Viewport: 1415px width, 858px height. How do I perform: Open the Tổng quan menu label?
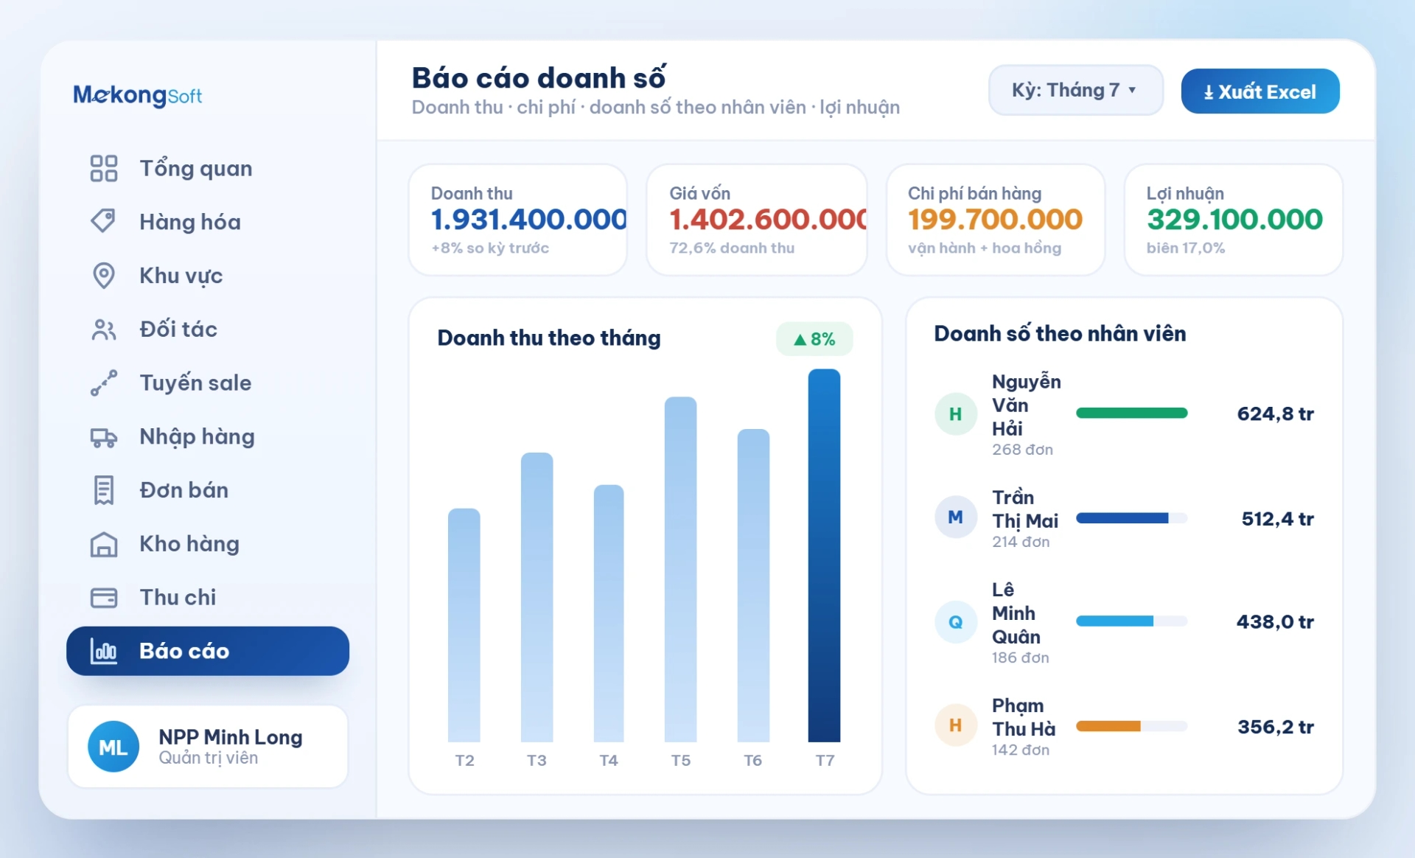click(x=196, y=169)
